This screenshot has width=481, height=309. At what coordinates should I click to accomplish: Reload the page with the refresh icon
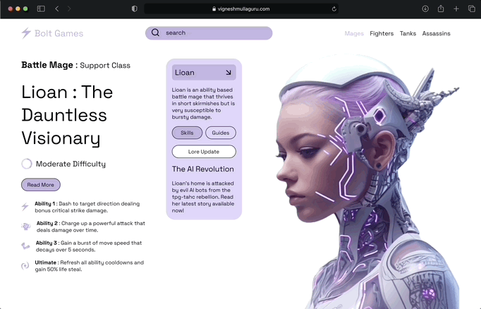pyautogui.click(x=334, y=9)
